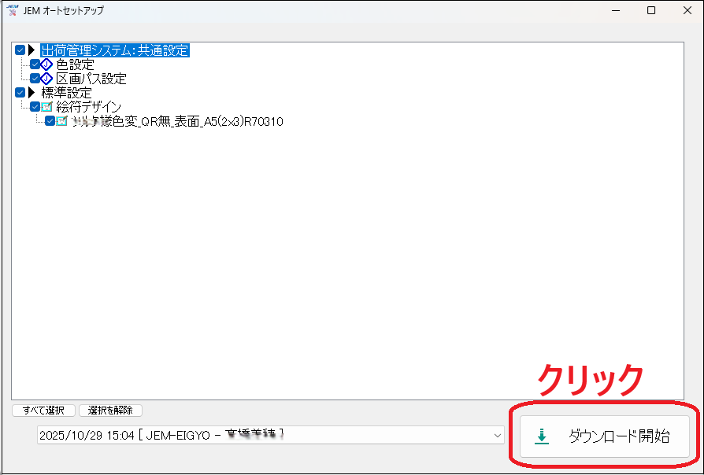Uncheck the 標準設定 checkbox
Viewport: 704px width, 475px height.
(x=20, y=93)
